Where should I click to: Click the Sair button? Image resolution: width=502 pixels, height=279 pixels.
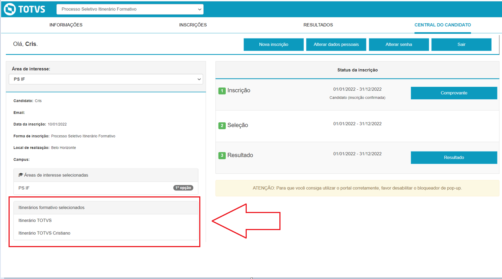[462, 44]
